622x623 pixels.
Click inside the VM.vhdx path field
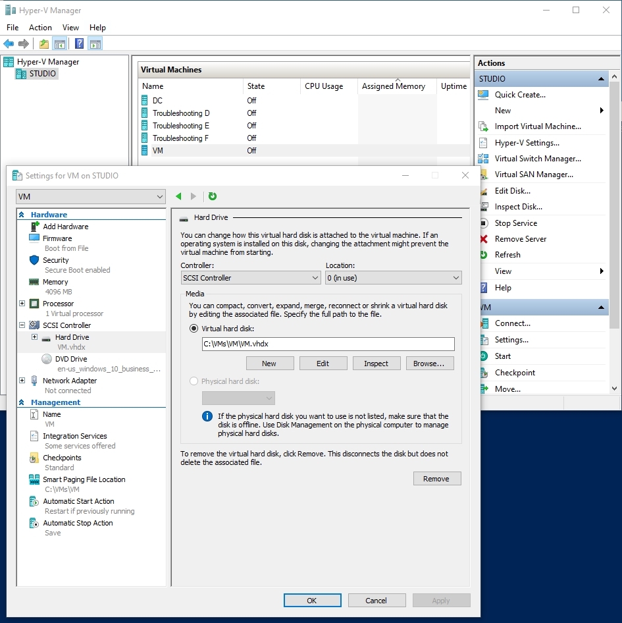(x=327, y=344)
